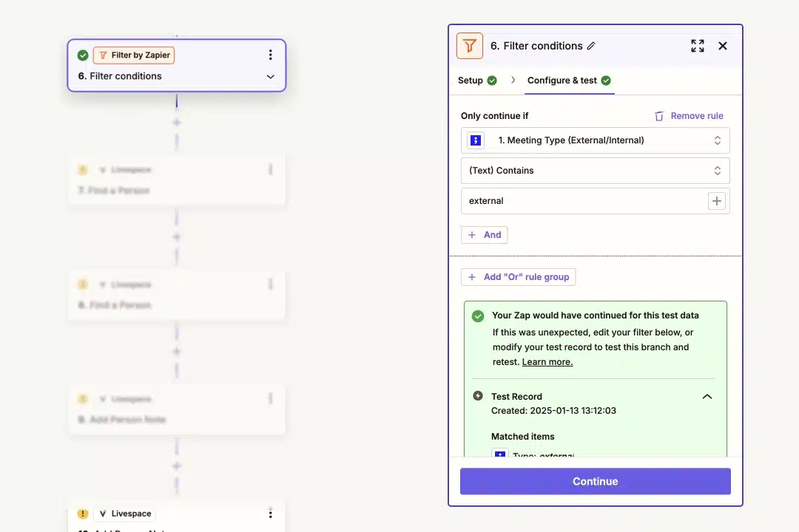The width and height of the screenshot is (799, 532).
Task: Open the Meeting Type field dropdown
Action: tap(595, 140)
